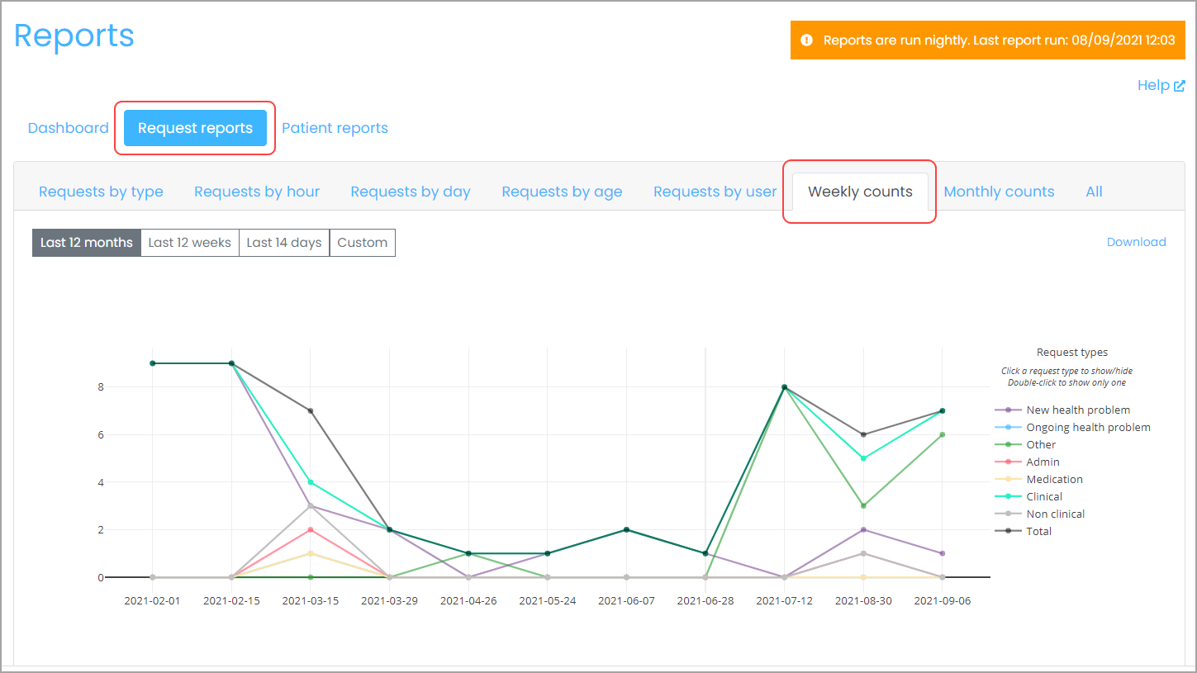Open Requests by hour tab

point(257,192)
